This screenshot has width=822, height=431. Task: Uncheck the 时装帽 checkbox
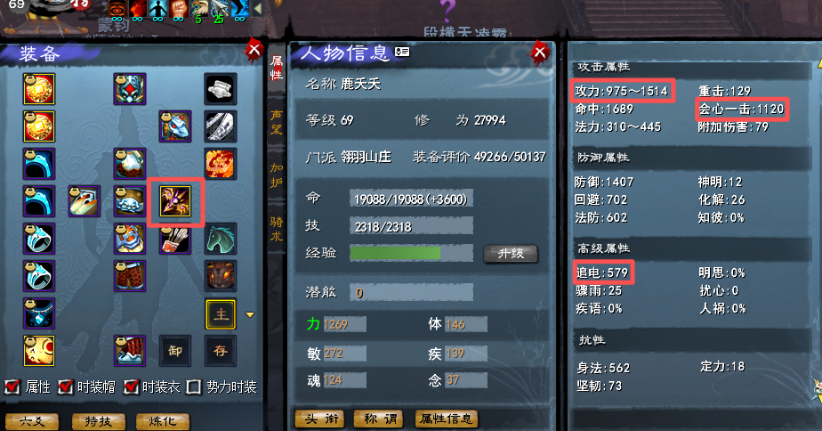[65, 386]
